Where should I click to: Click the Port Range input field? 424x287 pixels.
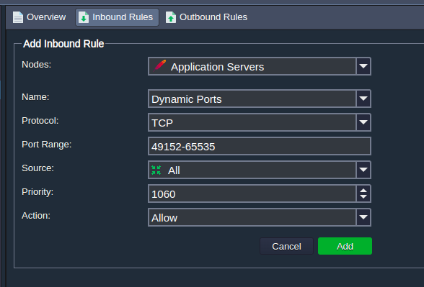[x=260, y=146]
